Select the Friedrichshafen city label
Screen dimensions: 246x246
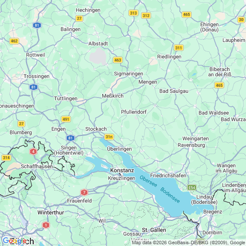[x=168, y=175]
